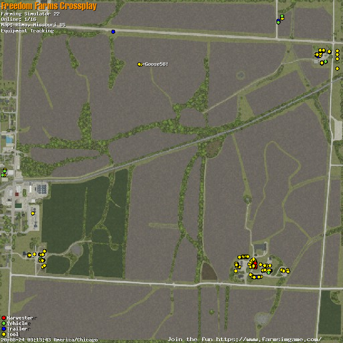Click the Equipment Tracking text
The width and height of the screenshot is (343, 343).
click(27, 31)
